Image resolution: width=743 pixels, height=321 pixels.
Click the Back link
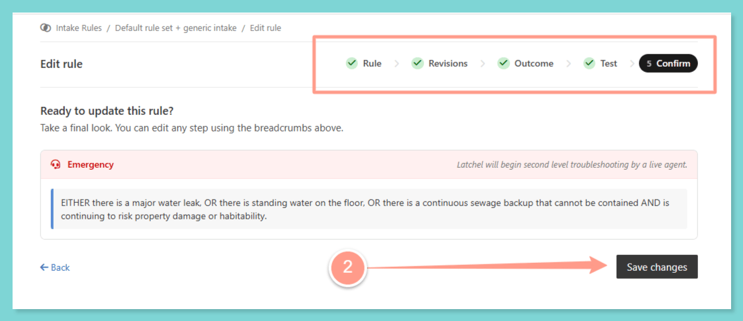(55, 267)
